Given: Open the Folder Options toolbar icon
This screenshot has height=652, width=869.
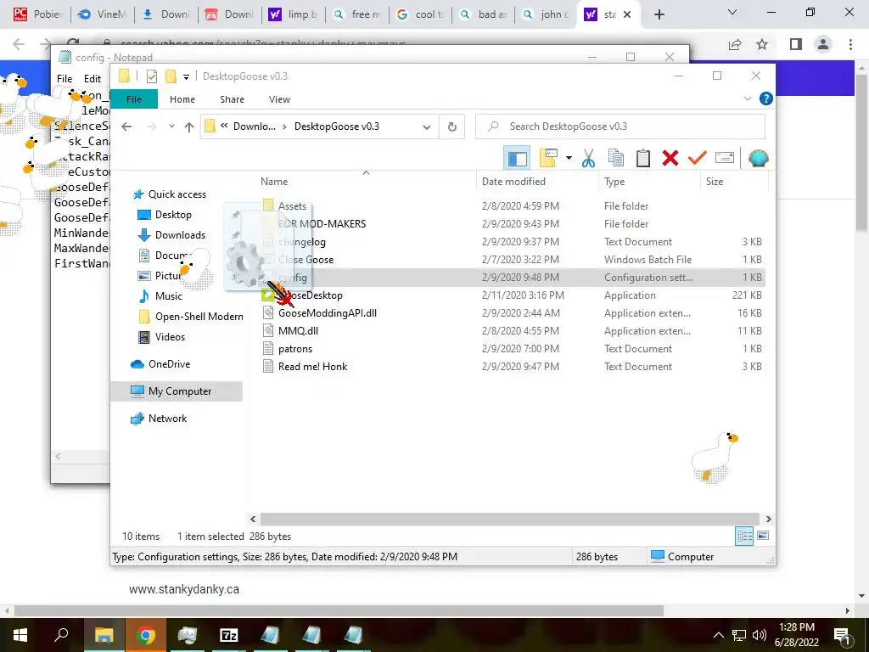Looking at the screenshot, I should [547, 158].
